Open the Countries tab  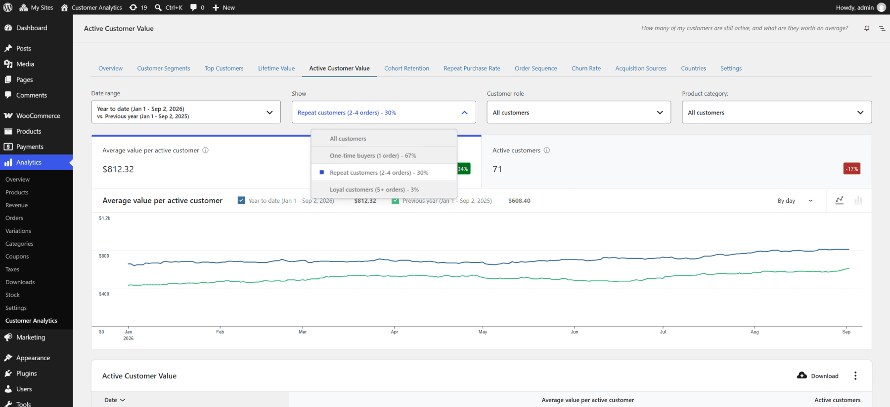point(693,69)
